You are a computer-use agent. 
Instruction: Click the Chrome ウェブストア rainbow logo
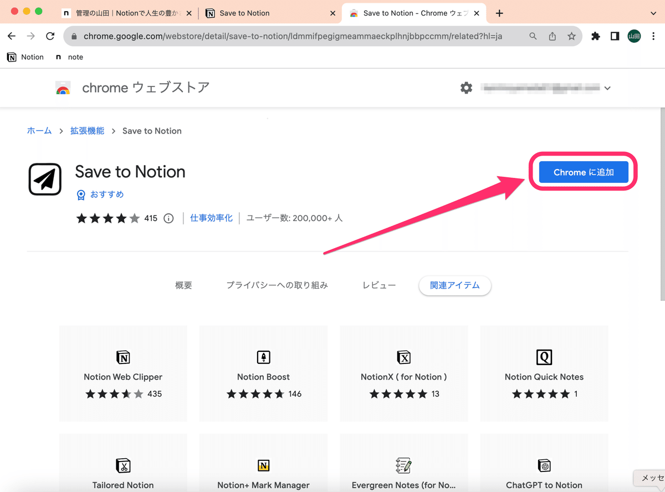point(63,88)
